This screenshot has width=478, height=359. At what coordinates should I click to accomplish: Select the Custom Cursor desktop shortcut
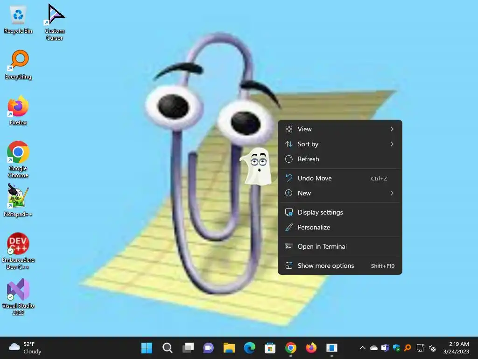(55, 22)
